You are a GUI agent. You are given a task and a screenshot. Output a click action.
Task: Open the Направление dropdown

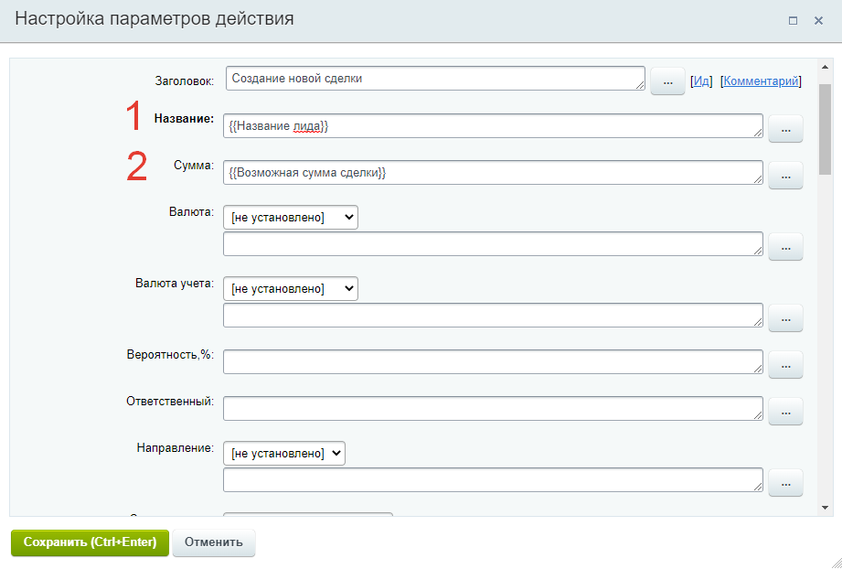click(x=284, y=453)
